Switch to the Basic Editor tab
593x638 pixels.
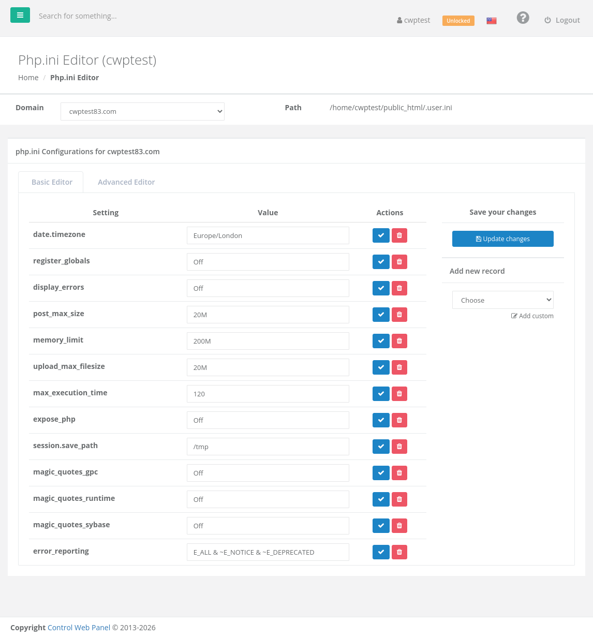pyautogui.click(x=52, y=182)
